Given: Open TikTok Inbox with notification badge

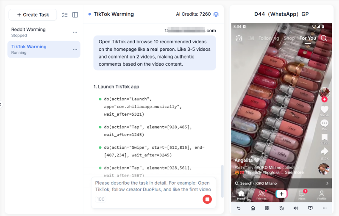Looking at the screenshot, I should coord(302,195).
